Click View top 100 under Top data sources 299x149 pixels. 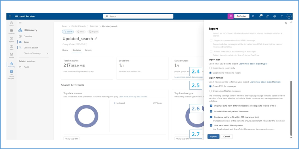pos(71,139)
